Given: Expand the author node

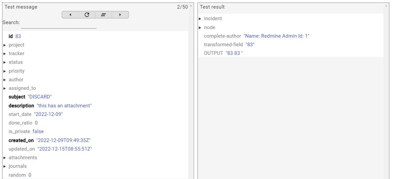Looking at the screenshot, I should (5, 80).
